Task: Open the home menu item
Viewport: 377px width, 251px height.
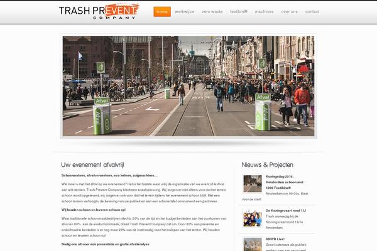Action: 162,11
